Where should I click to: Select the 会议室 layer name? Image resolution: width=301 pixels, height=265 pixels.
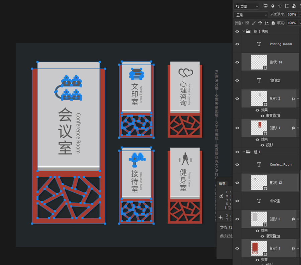[275, 201]
